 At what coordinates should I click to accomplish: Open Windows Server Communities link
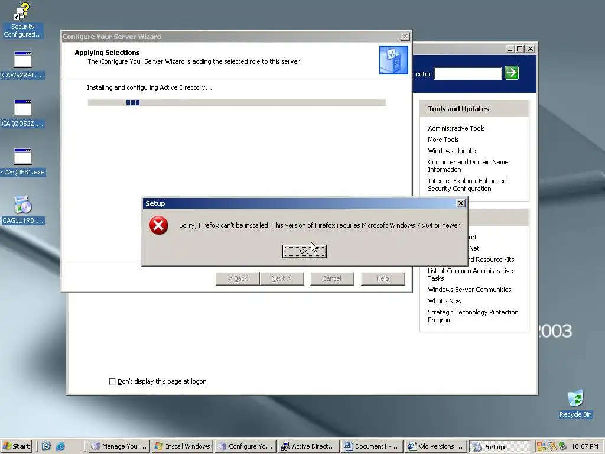(x=469, y=290)
